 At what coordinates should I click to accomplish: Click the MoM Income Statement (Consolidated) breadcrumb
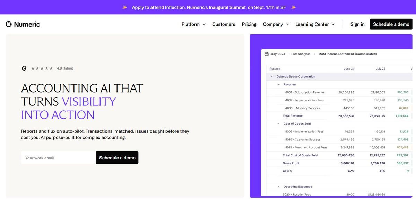[347, 54]
